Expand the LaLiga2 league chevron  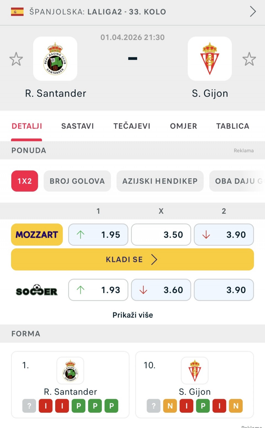tap(253, 12)
